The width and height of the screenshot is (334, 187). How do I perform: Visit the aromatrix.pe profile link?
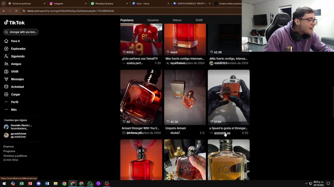pos(222,133)
